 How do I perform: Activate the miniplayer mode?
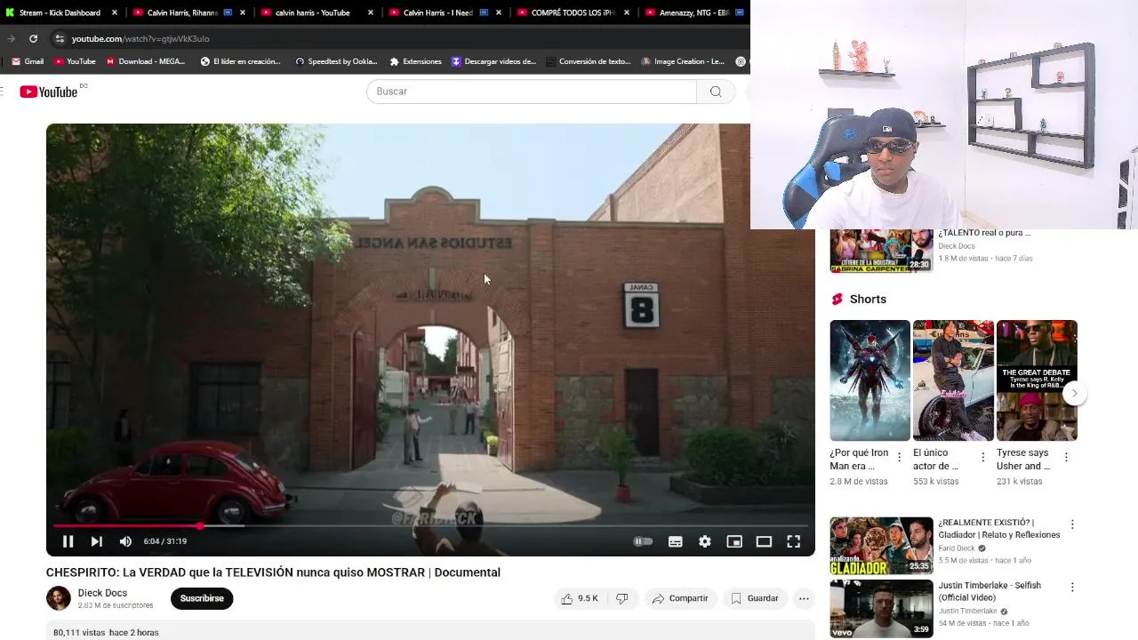[x=734, y=541]
